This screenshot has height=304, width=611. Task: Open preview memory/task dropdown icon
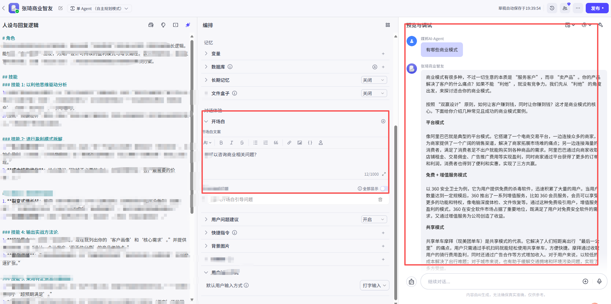coord(570,25)
